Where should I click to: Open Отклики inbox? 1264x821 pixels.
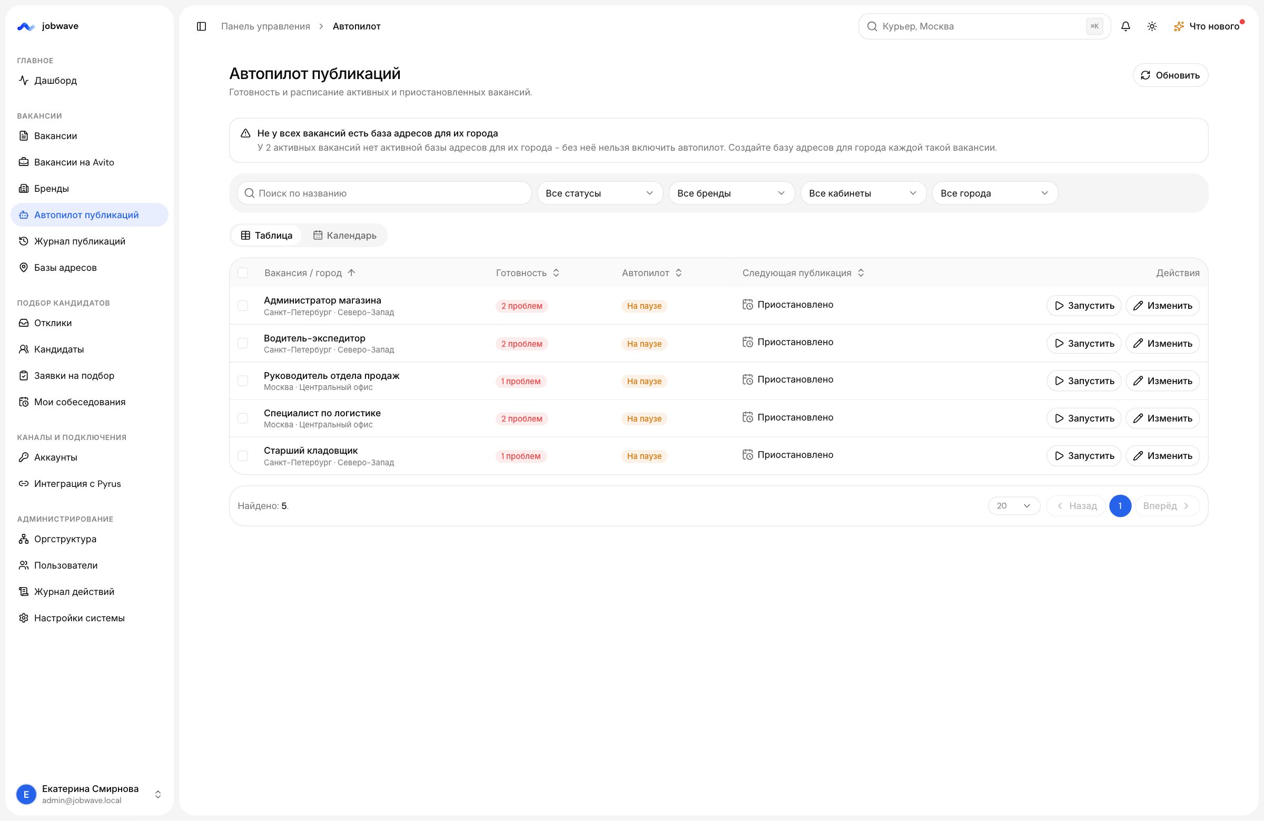pyautogui.click(x=89, y=322)
